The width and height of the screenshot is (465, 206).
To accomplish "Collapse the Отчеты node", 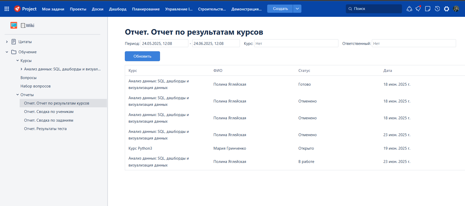I will [18, 95].
